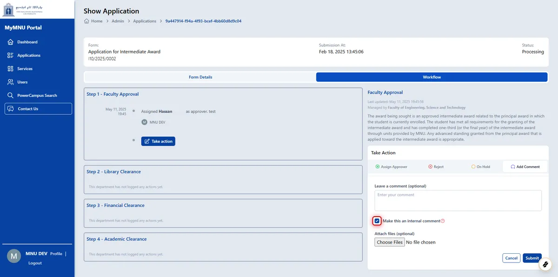Switch to the Assign Approver action tab
558x277 pixels.
pos(391,167)
